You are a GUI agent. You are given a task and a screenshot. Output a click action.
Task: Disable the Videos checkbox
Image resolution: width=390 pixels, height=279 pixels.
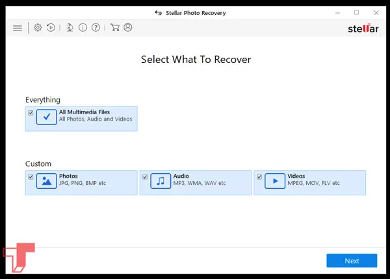(x=259, y=176)
